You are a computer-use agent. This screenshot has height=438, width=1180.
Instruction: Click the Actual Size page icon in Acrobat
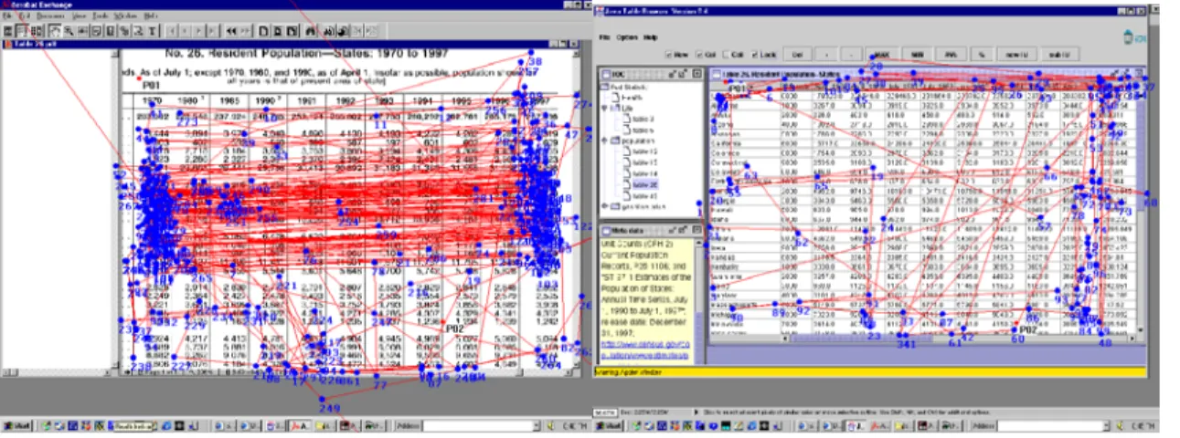pos(263,30)
